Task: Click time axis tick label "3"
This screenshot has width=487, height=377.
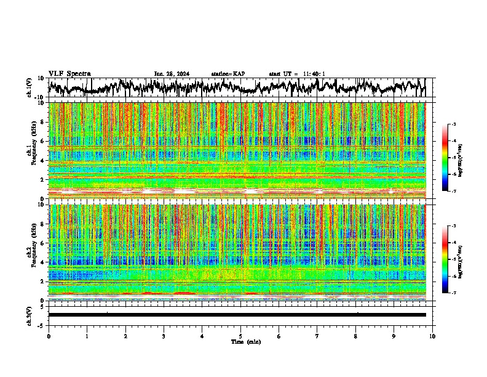Action: point(164,336)
